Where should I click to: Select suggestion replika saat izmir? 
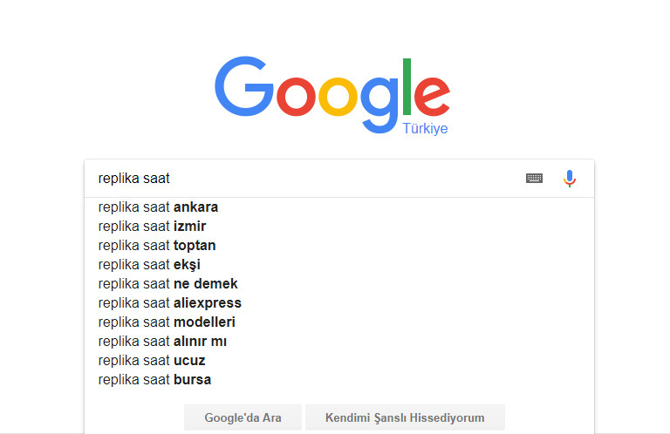click(339, 227)
